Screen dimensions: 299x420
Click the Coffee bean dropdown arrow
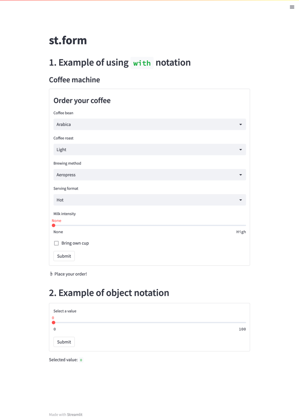point(241,124)
